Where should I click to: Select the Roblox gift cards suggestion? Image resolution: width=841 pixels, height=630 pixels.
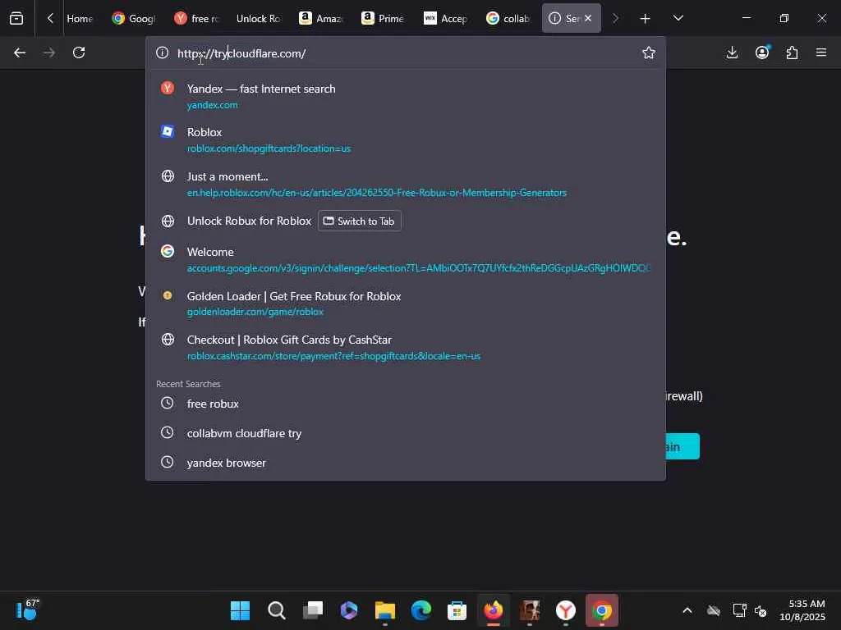(x=406, y=139)
